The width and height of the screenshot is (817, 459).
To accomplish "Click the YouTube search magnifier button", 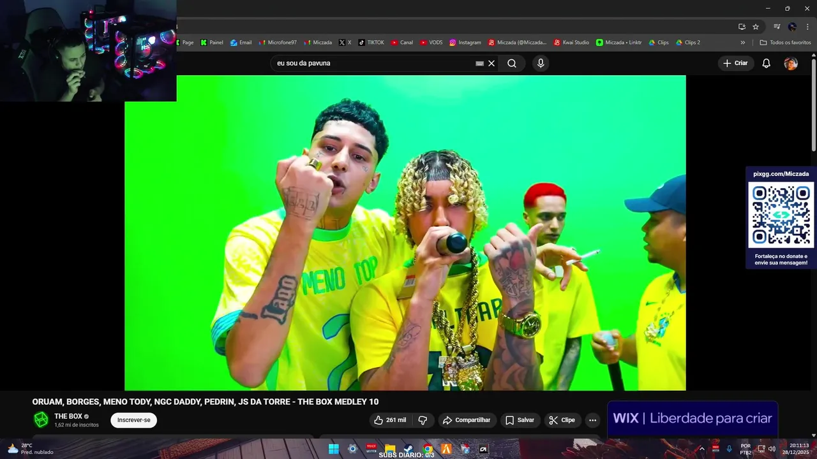I will point(512,63).
